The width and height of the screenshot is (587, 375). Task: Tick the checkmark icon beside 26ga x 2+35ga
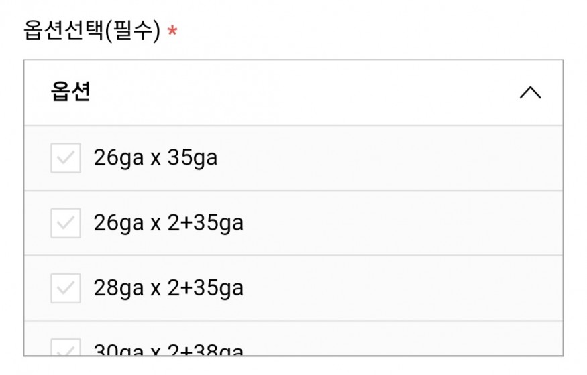point(66,223)
